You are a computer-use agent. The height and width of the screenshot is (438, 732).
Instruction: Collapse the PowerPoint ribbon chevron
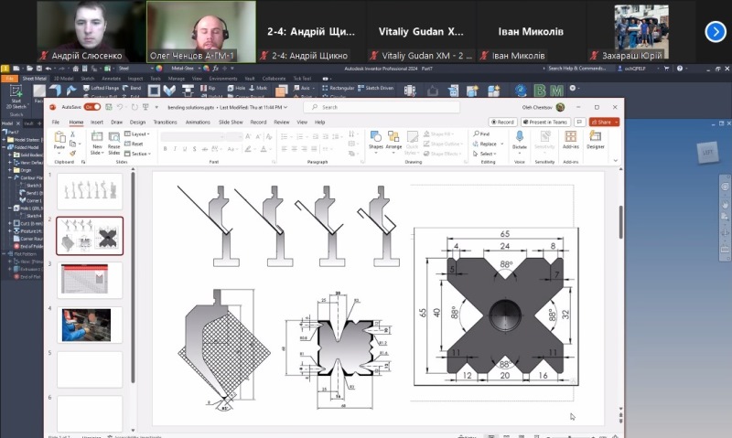point(615,160)
